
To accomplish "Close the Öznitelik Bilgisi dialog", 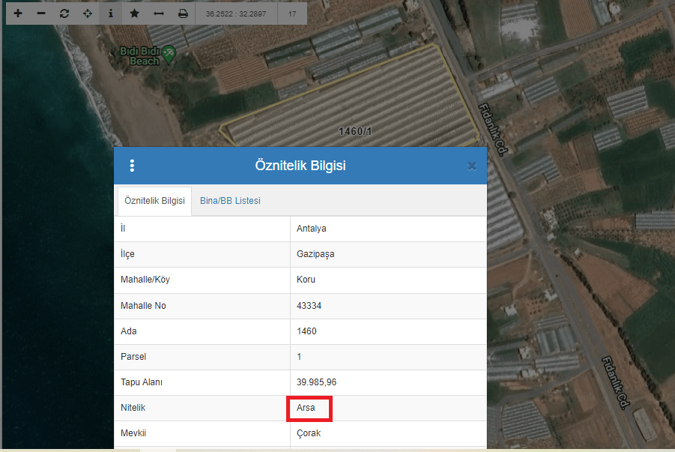I will [471, 166].
